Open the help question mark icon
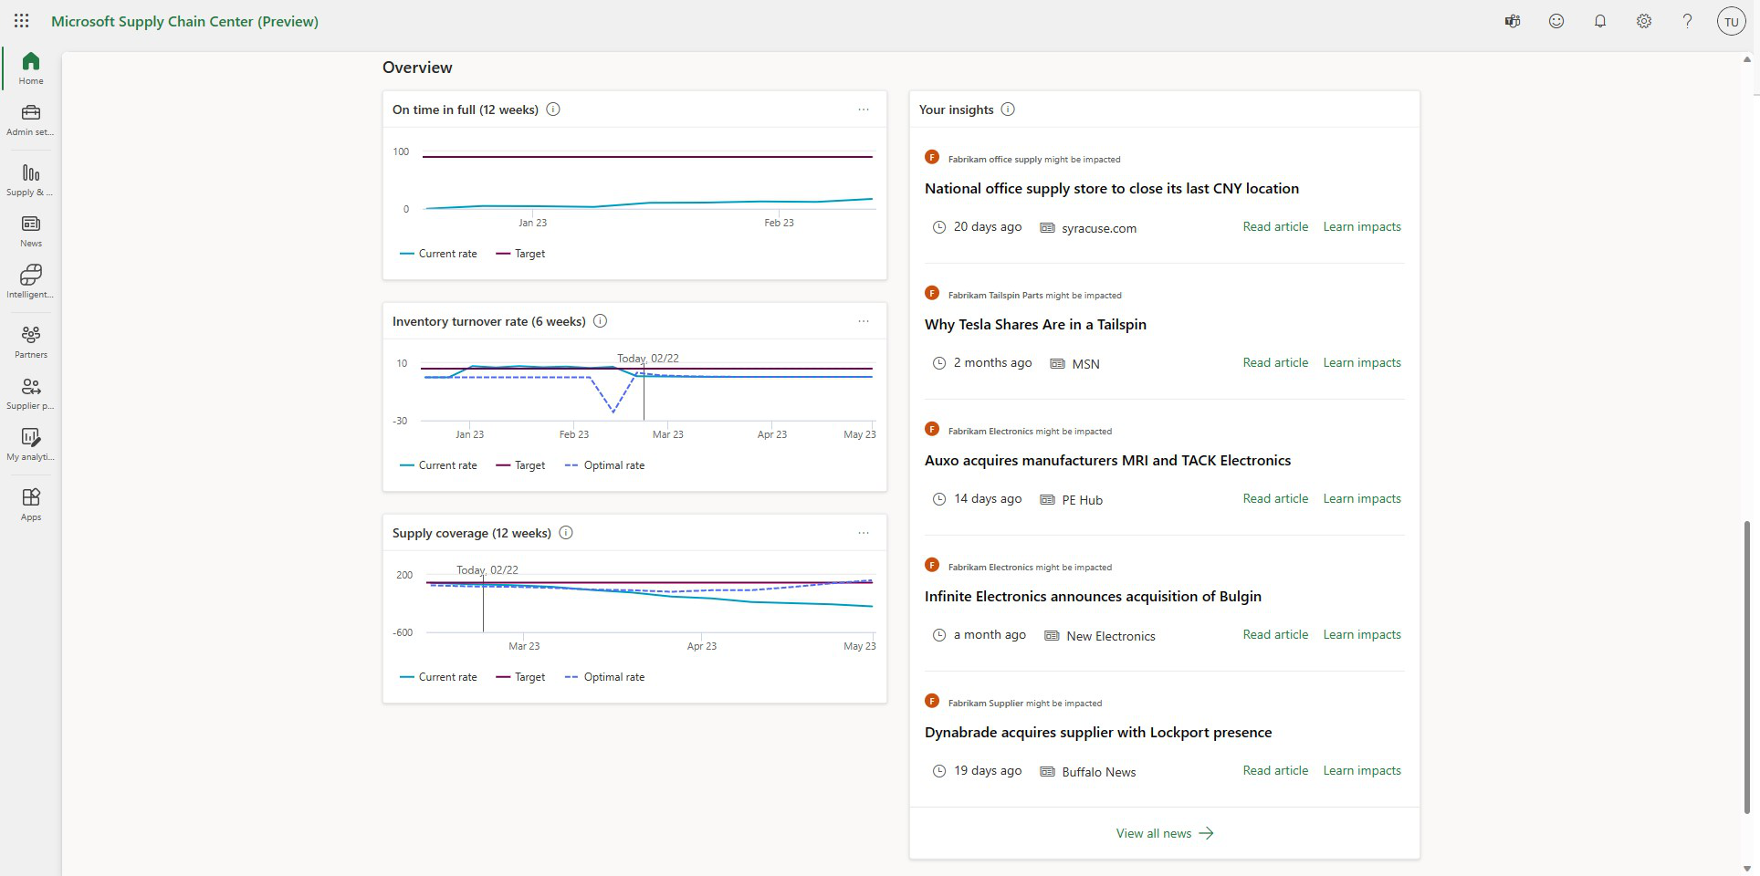Viewport: 1760px width, 876px height. [x=1688, y=21]
